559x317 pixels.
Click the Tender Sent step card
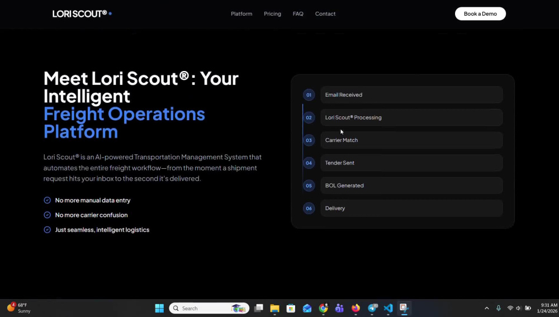pyautogui.click(x=411, y=163)
